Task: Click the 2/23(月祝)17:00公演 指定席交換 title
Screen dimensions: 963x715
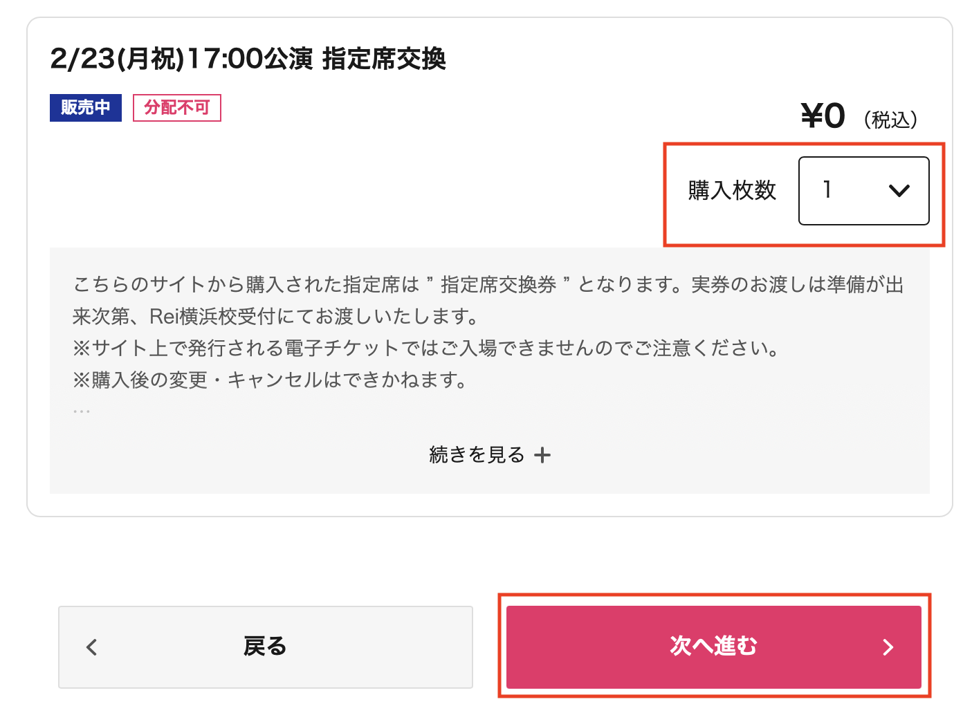Action: tap(248, 59)
